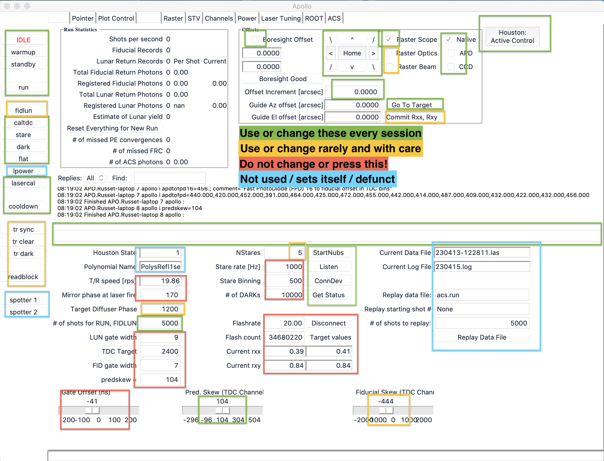This screenshot has width=604, height=461.
Task: Open the Power tab
Action: coord(247,18)
